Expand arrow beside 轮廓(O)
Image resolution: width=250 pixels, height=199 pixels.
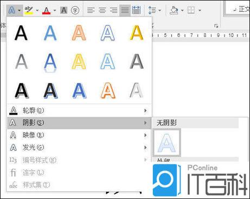[x=145, y=110]
